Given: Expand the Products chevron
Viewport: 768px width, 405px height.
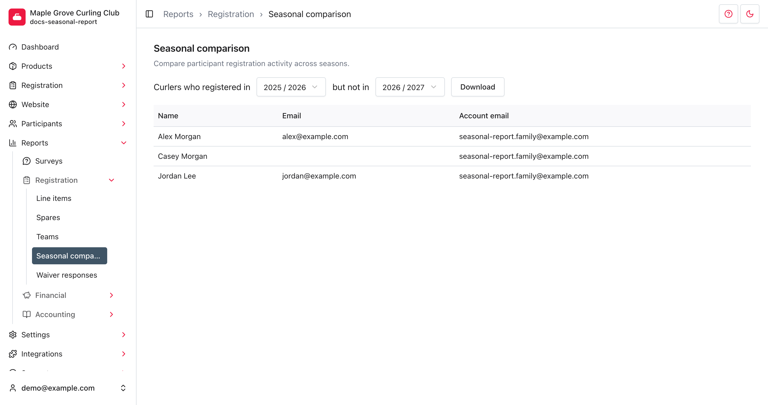Looking at the screenshot, I should coord(124,66).
